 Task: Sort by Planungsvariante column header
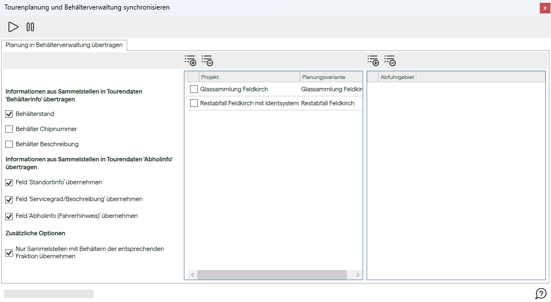coord(331,77)
